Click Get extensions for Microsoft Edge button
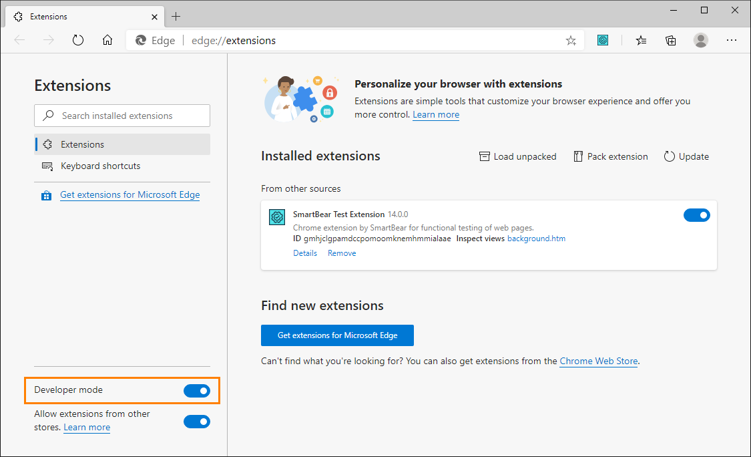The height and width of the screenshot is (457, 751). (x=337, y=335)
